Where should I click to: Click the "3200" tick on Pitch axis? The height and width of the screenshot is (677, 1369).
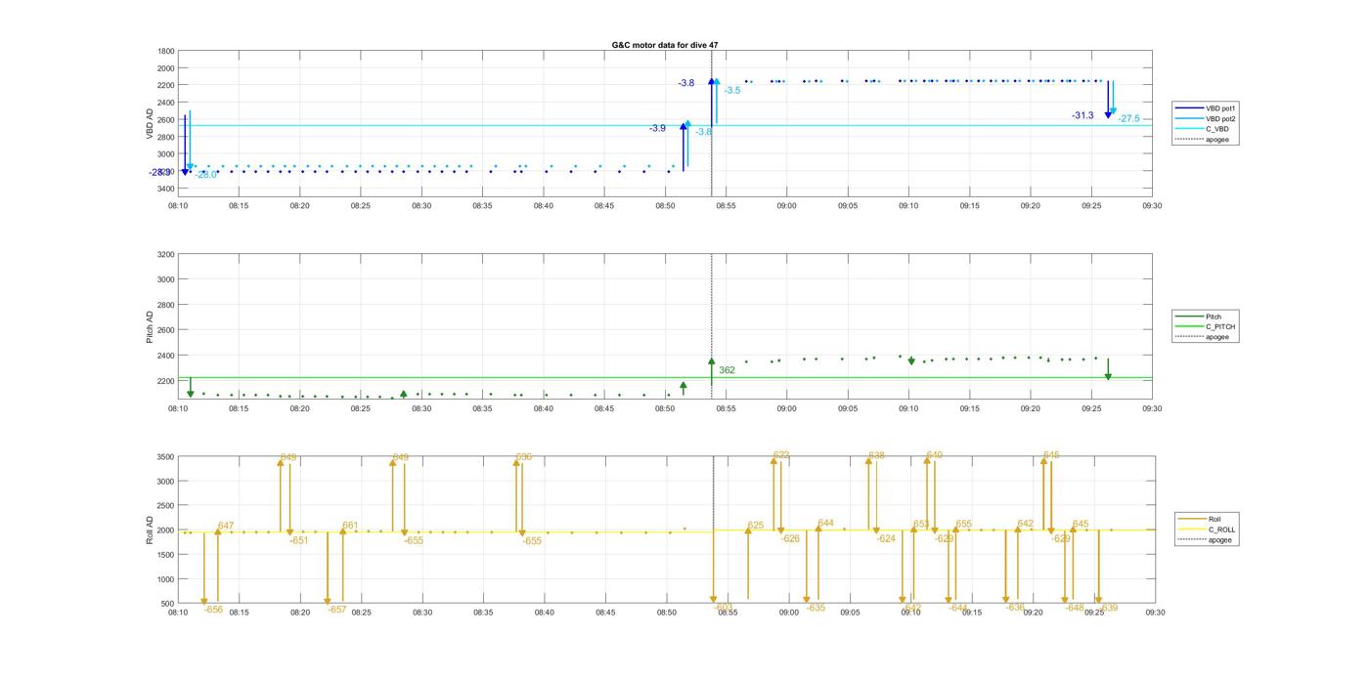[x=166, y=254]
